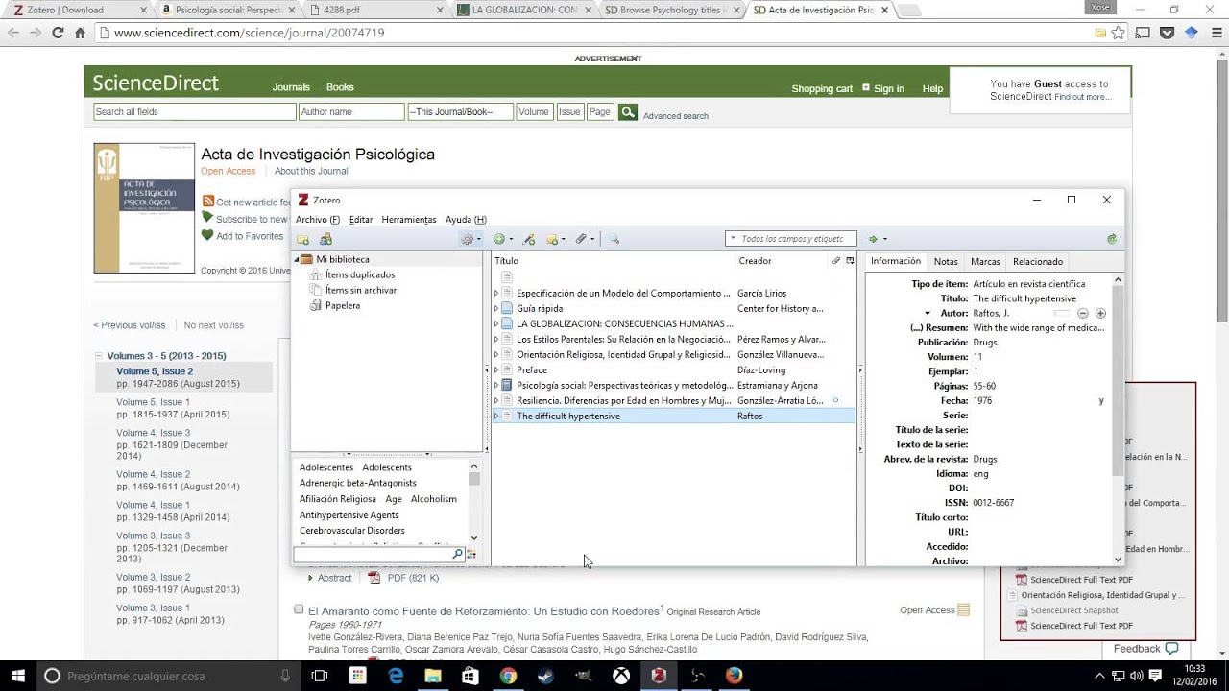Image resolution: width=1229 pixels, height=691 pixels.
Task: Click the About this Journal link
Action: click(x=311, y=171)
